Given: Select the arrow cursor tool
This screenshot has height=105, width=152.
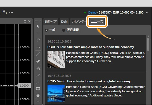Looking at the screenshot, I should pos(38,26).
